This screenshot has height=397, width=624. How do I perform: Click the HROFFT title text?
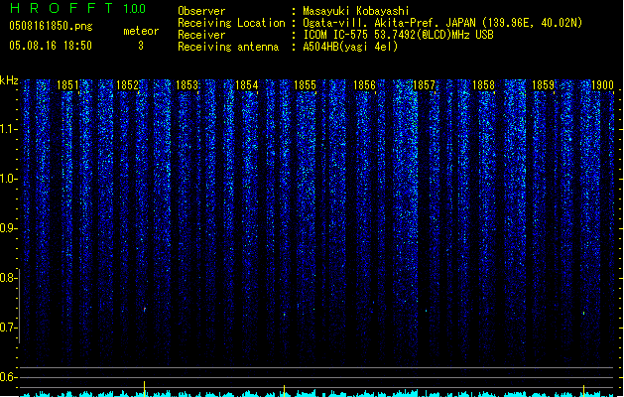click(62, 8)
